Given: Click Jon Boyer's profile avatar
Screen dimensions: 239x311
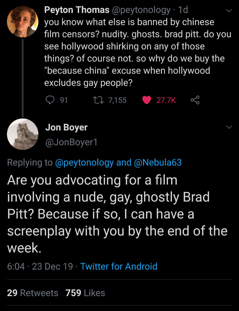Looking at the screenshot, I should point(23,134).
